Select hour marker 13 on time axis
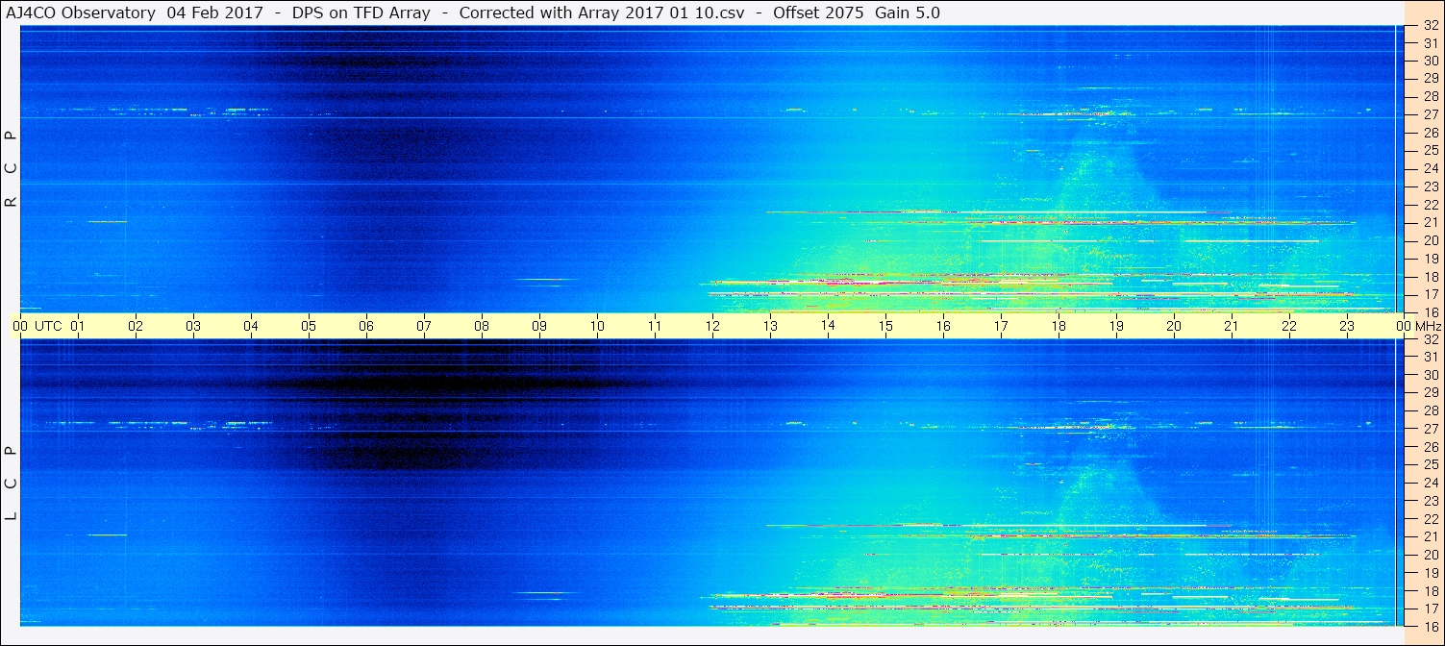The image size is (1445, 646). click(770, 326)
